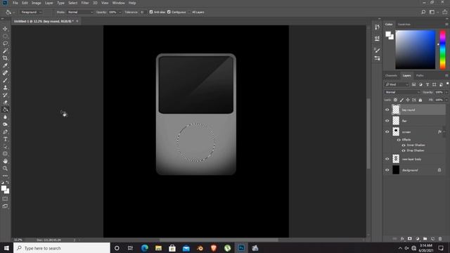Toggle Inner Shadow effect visibility

404,145
